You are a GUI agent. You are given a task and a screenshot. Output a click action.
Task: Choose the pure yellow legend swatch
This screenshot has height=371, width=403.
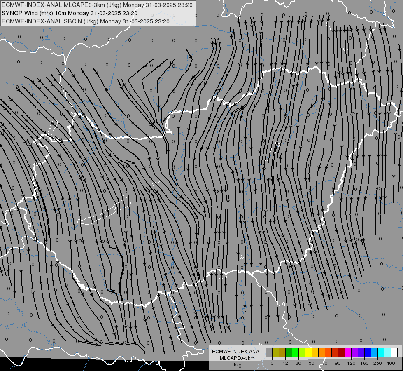(x=308, y=352)
